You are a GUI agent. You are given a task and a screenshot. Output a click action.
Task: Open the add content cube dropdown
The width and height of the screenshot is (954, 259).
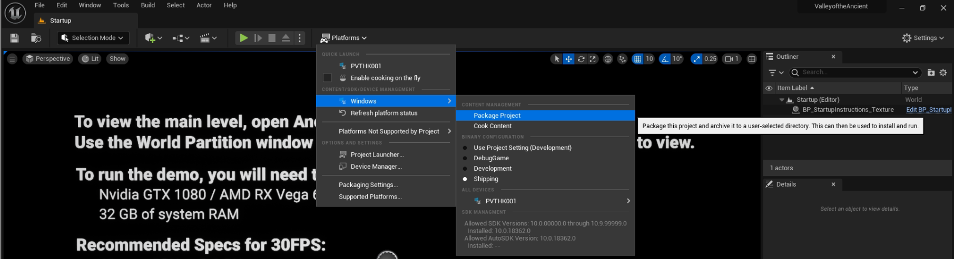click(153, 38)
